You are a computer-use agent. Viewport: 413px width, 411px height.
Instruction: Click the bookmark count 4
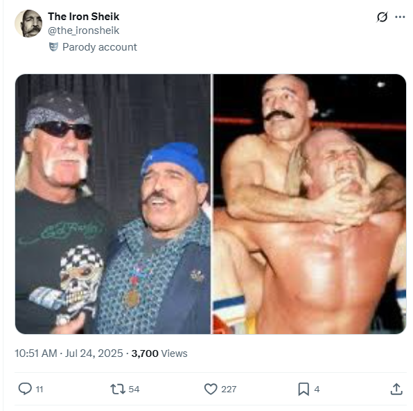317,389
